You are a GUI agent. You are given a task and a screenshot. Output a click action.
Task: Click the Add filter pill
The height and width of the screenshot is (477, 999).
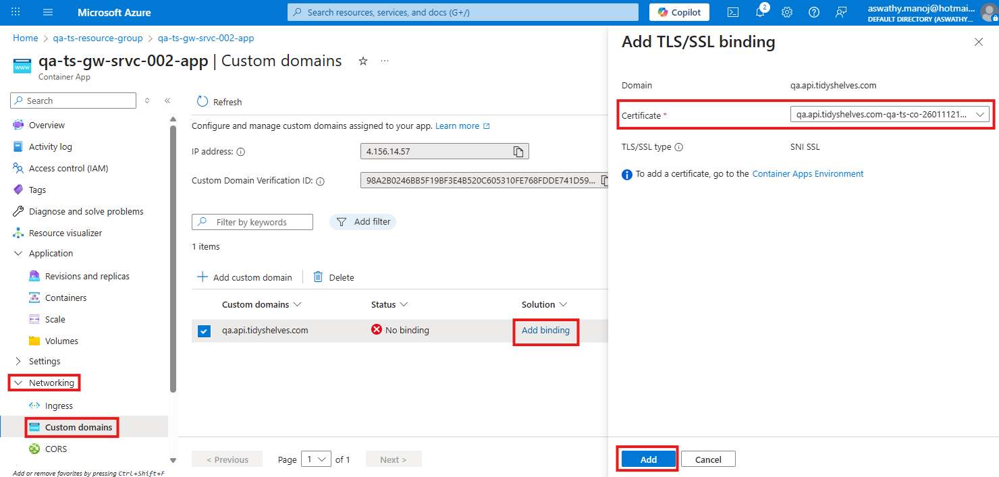tap(363, 222)
